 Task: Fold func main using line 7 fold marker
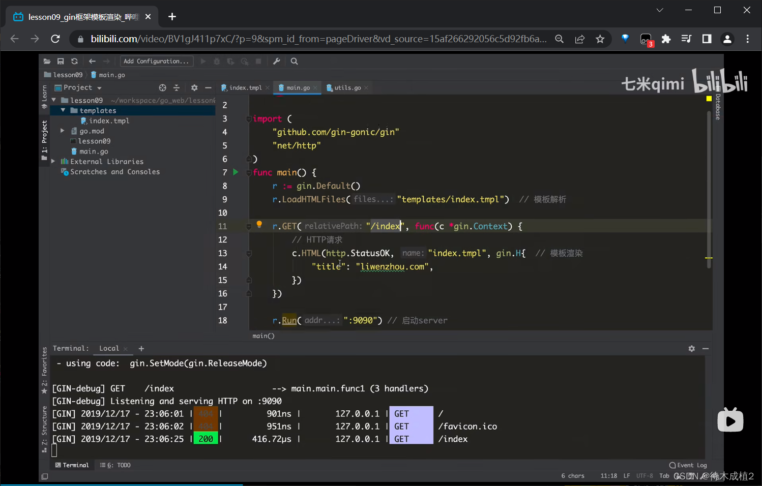tap(249, 173)
